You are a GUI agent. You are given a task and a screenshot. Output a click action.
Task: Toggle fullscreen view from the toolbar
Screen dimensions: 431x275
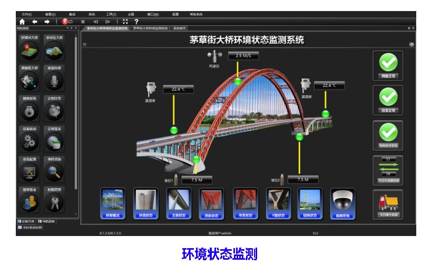(x=125, y=22)
